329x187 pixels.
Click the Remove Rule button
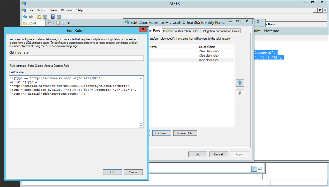185,133
